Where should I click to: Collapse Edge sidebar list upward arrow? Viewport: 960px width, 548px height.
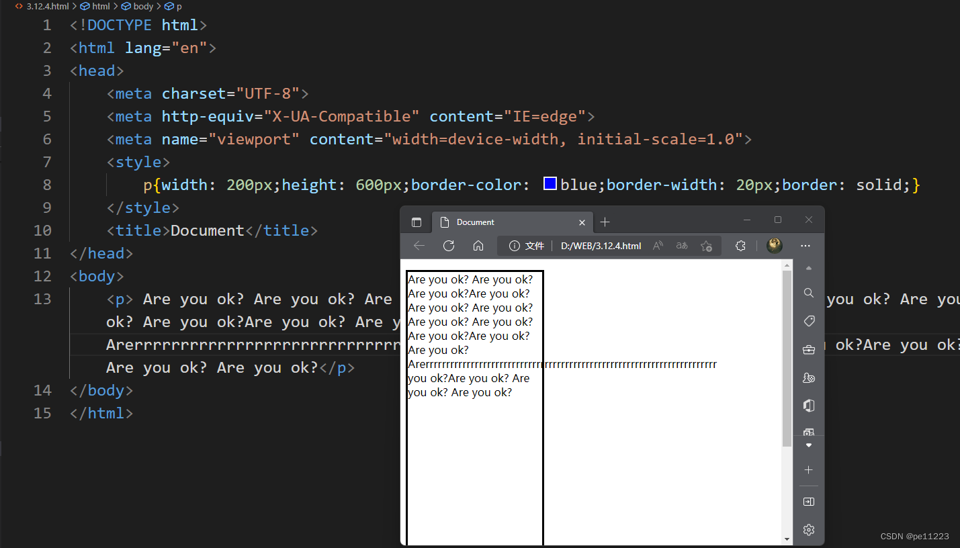809,268
